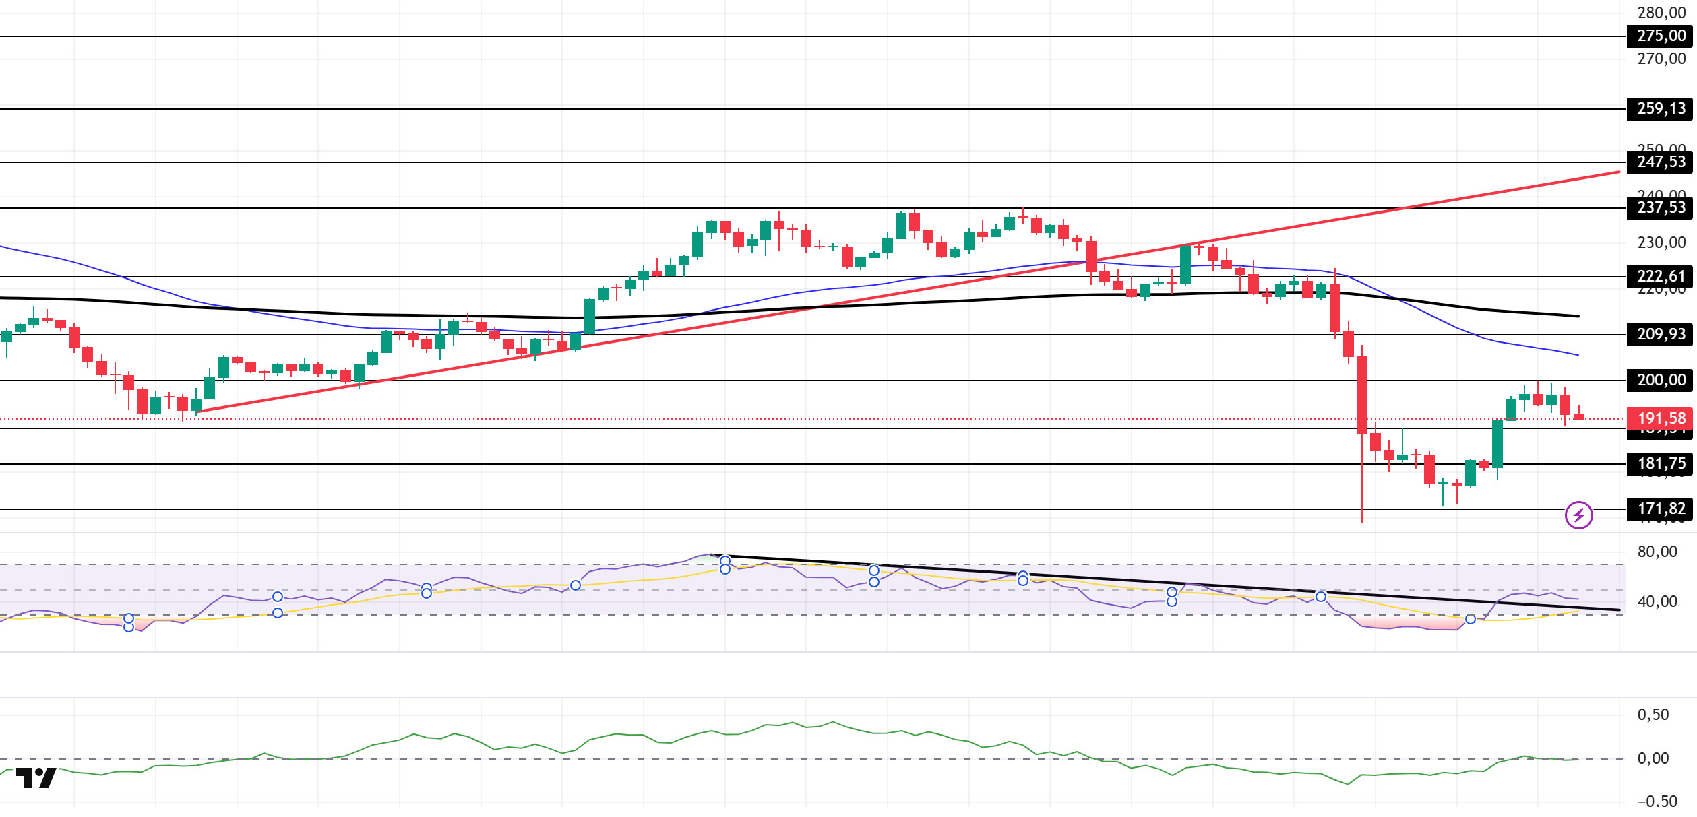Image resolution: width=1697 pixels, height=817 pixels.
Task: Click the 0,50 oscillator scale label
Action: point(1653,715)
